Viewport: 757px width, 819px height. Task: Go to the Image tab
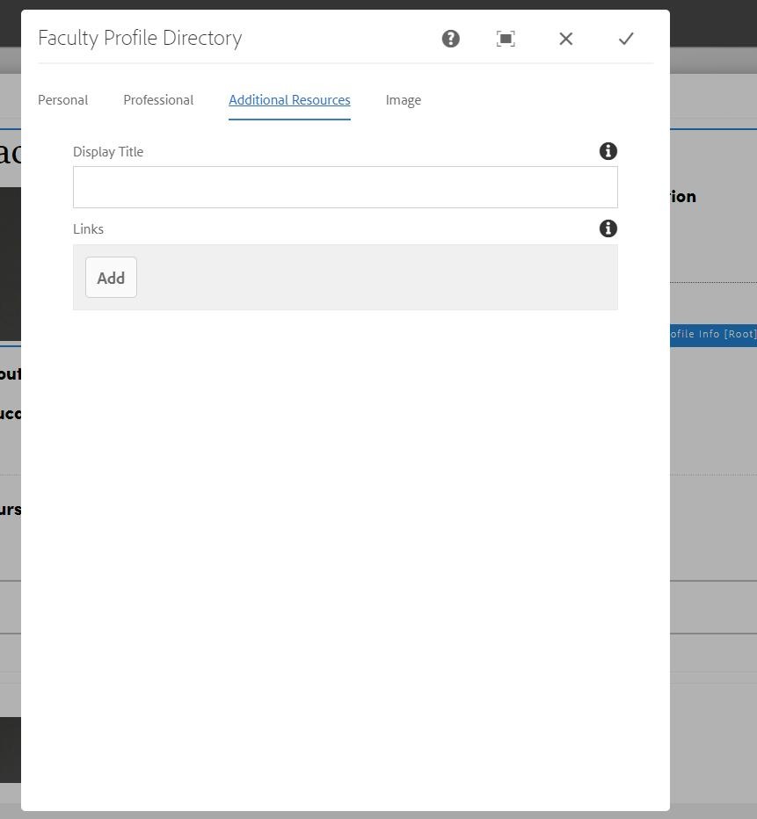point(403,100)
